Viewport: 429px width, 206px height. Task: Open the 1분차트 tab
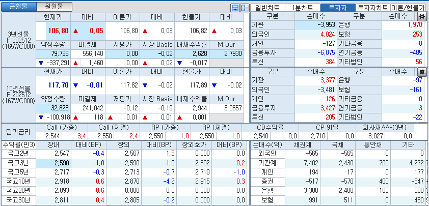pyautogui.click(x=303, y=8)
